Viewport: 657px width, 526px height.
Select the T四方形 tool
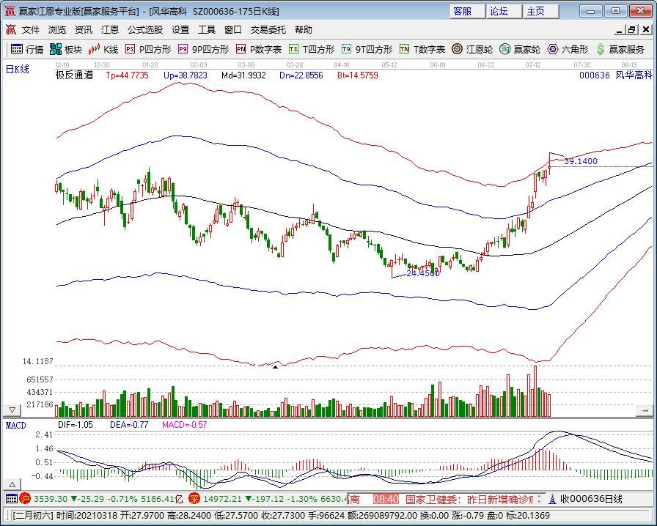click(x=312, y=49)
